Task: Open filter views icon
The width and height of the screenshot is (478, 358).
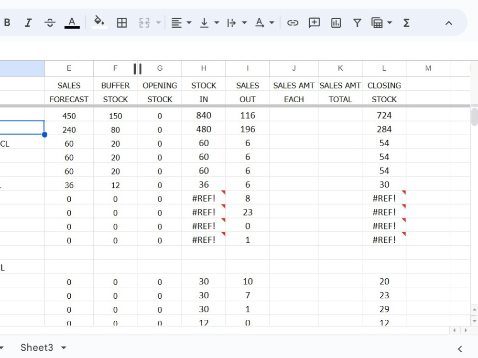Action: pyautogui.click(x=377, y=23)
